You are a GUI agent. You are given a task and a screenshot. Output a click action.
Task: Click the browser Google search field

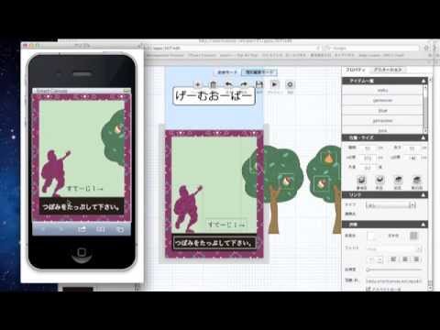pos(373,48)
